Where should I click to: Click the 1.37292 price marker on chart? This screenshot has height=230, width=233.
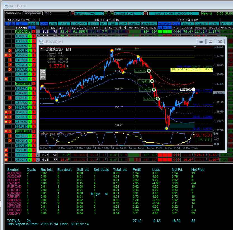(185, 90)
